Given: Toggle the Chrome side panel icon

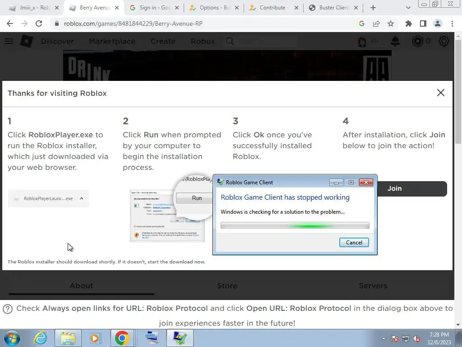Looking at the screenshot, I should [x=423, y=23].
